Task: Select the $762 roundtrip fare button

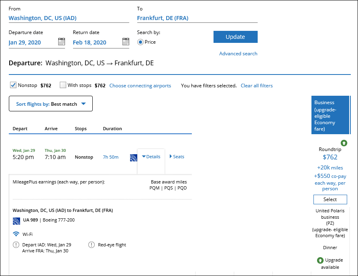Action: click(330, 199)
